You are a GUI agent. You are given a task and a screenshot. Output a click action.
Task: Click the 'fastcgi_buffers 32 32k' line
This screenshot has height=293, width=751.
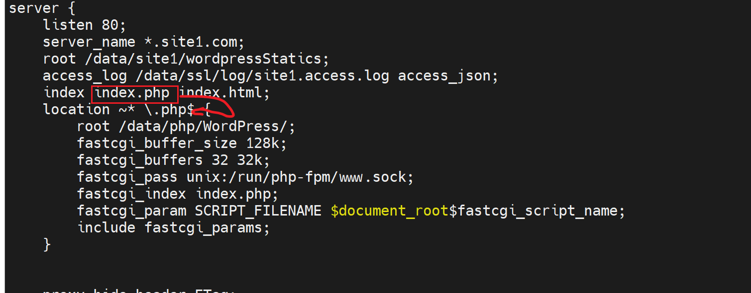[x=174, y=160]
